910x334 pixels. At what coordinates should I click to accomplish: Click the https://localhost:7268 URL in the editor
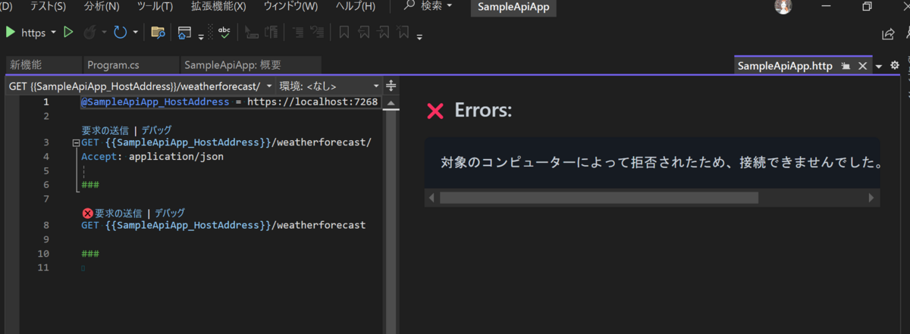coord(312,102)
